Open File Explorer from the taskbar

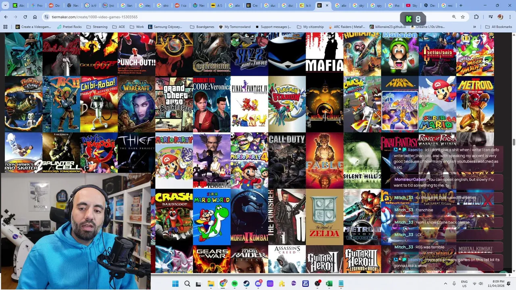(210, 284)
